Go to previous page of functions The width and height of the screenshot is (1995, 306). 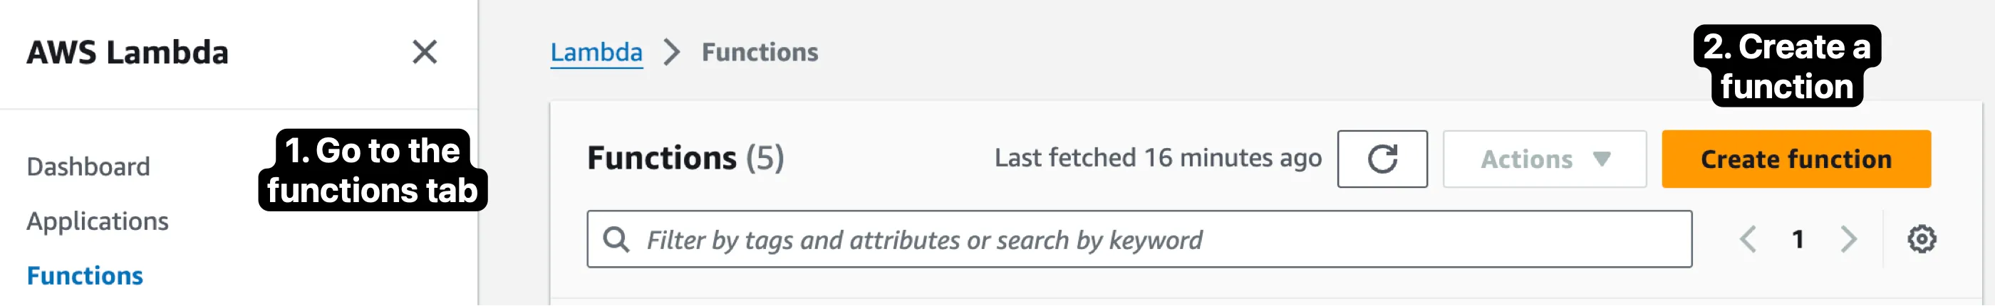[x=1747, y=240]
